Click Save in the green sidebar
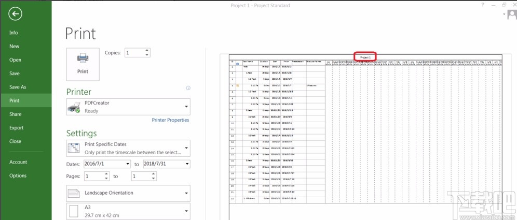Viewport: 517px width, 220px height. (14, 74)
